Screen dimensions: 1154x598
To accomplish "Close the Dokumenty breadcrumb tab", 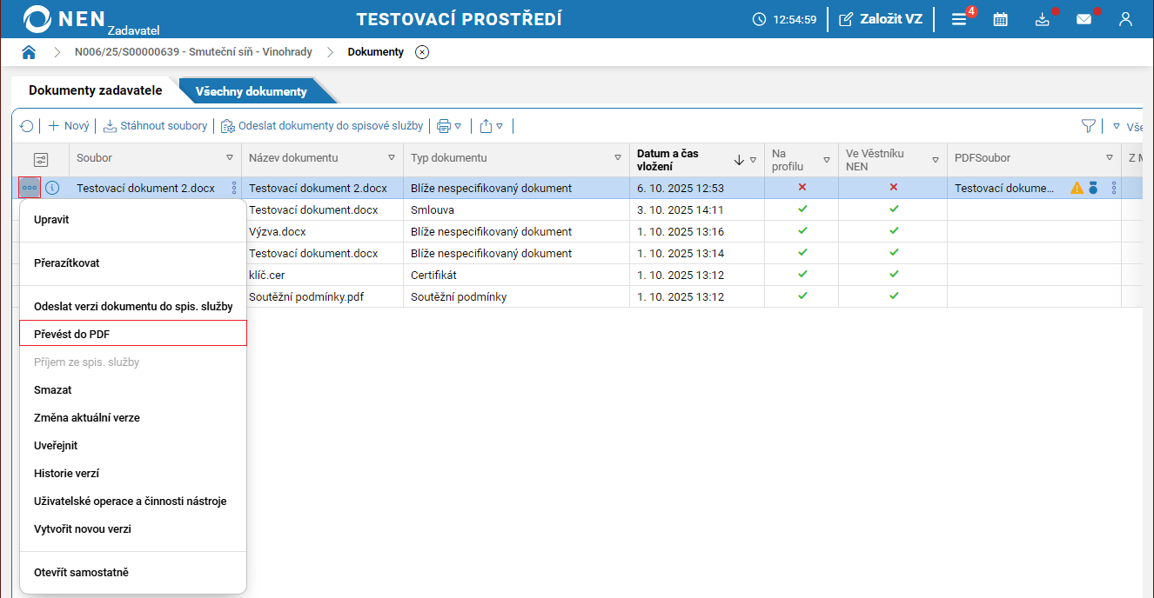I will pos(422,52).
